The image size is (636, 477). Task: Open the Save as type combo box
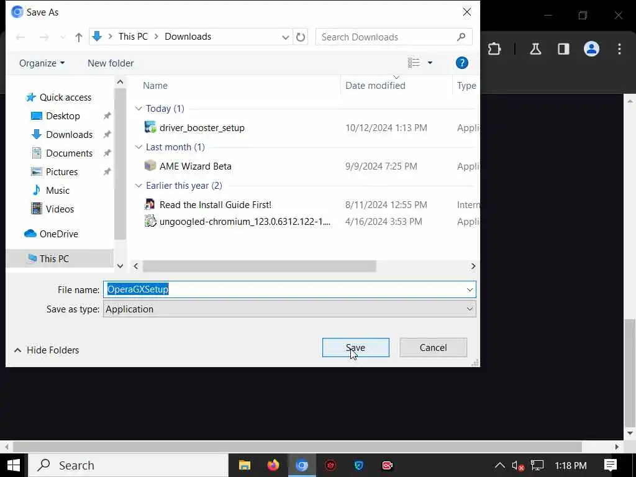pyautogui.click(x=289, y=309)
